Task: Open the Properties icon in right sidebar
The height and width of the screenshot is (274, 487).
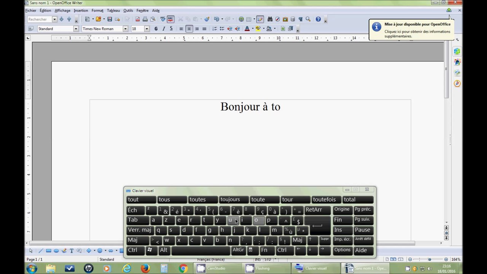Action: click(457, 51)
